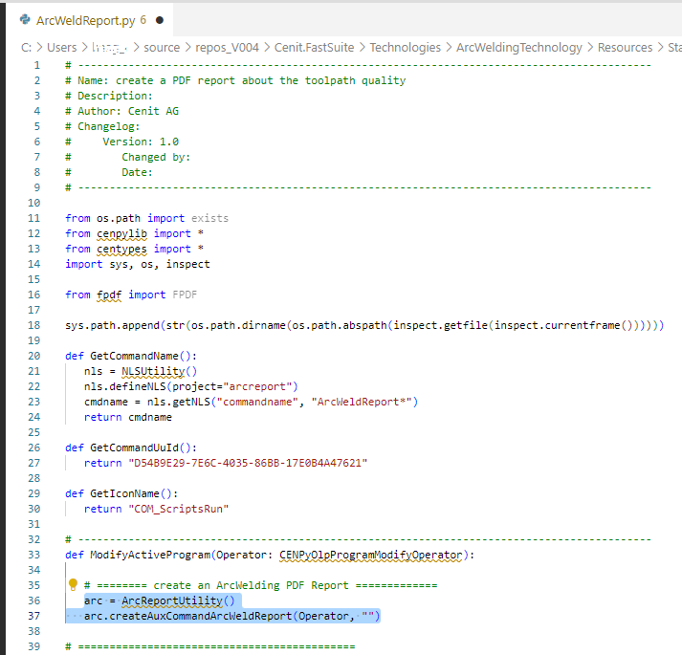The image size is (682, 655).
Task: Open the Resources breadcrumb folder
Action: click(x=625, y=47)
